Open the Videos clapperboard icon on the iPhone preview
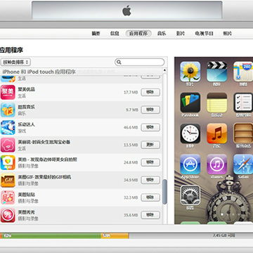Viewport: 253px width, 253px height. tap(217, 72)
